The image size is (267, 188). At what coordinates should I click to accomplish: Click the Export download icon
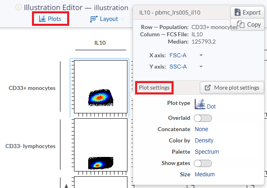point(237,12)
